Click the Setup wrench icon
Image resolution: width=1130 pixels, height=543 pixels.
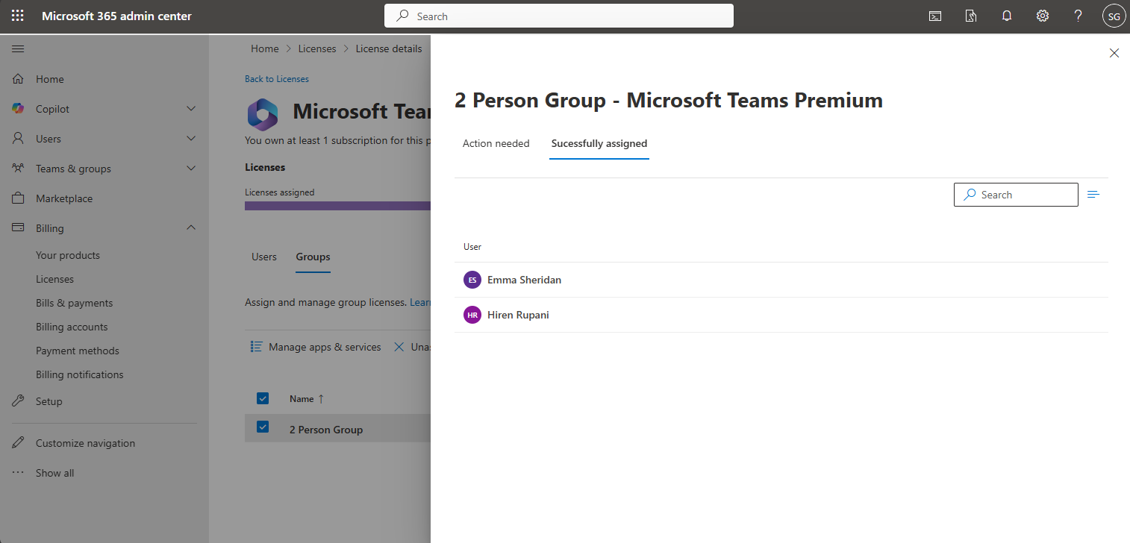click(x=19, y=401)
